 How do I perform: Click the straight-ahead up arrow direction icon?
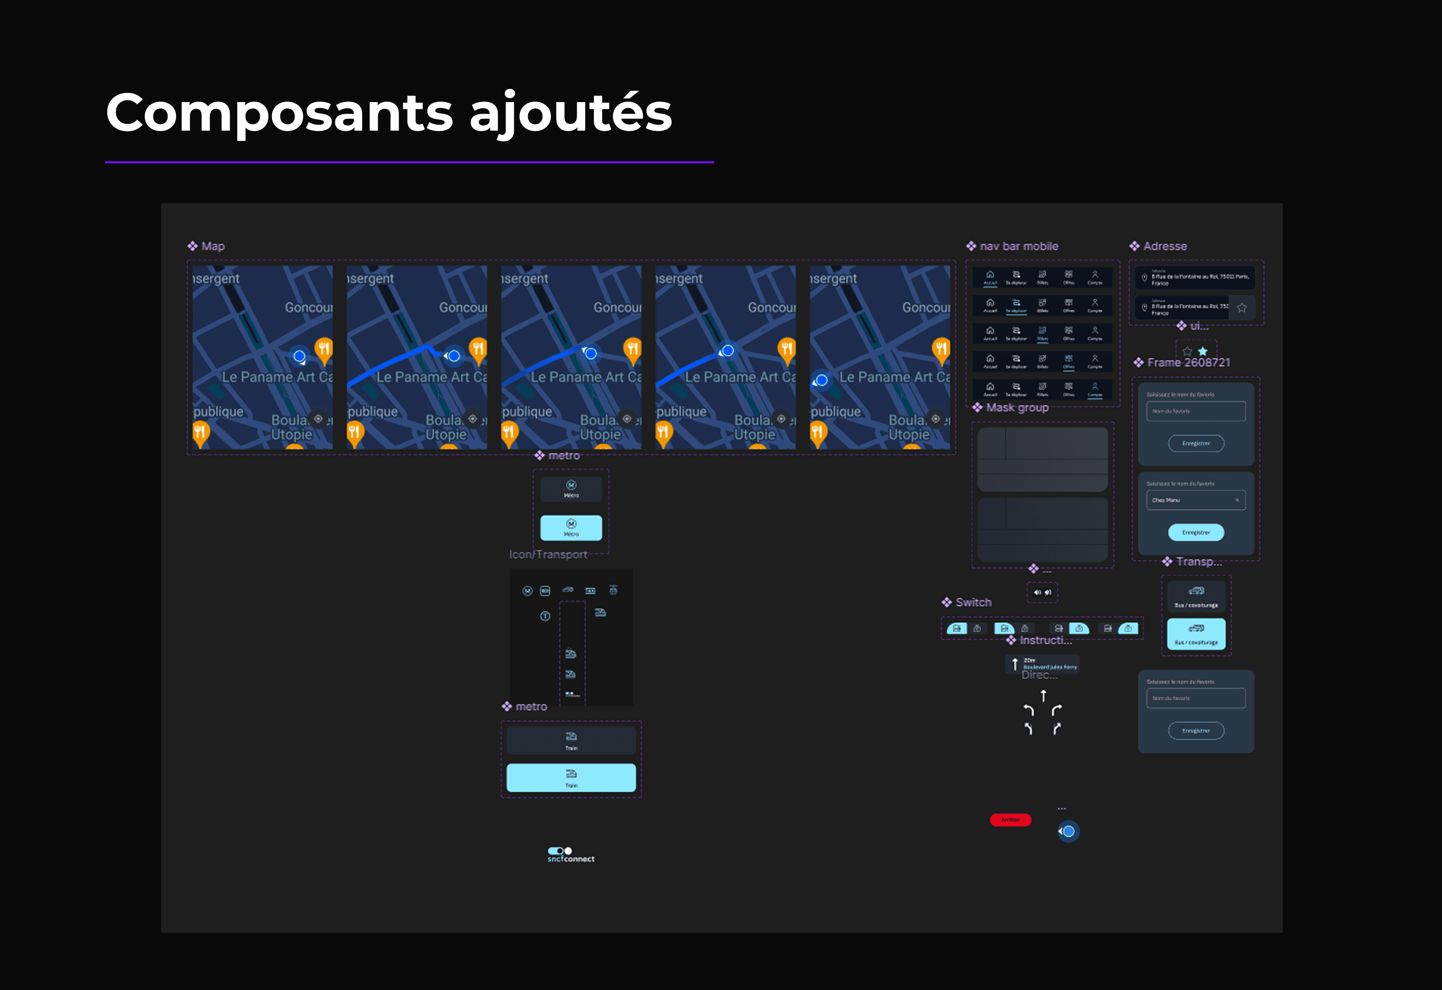pyautogui.click(x=1043, y=696)
